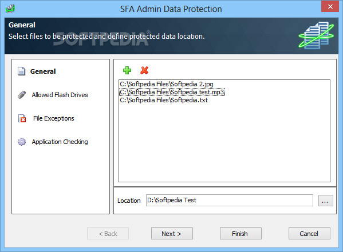Select Softpedia test.mp3 list entry
This screenshot has width=343, height=252.
click(x=172, y=92)
